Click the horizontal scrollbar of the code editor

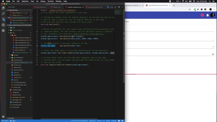click(x=69, y=119)
